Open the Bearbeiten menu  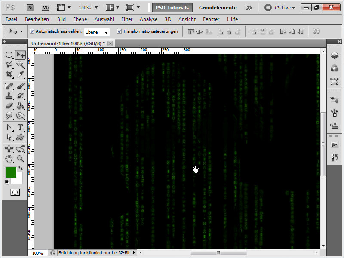(37, 19)
